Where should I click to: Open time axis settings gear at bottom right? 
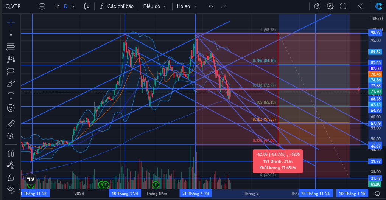(x=377, y=194)
